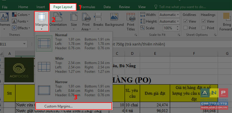
Task: Switch to the Formulas ribbon tab
Action: pos(88,7)
